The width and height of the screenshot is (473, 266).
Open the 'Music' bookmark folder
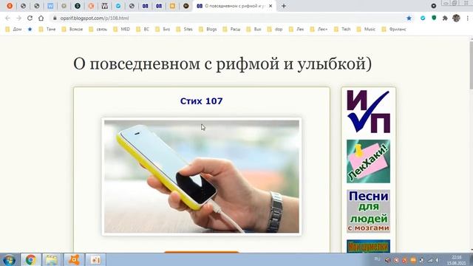pyautogui.click(x=366, y=30)
